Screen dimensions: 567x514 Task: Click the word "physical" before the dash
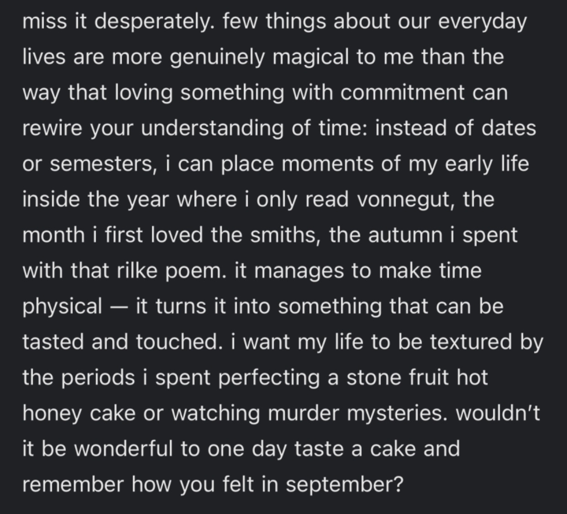(62, 307)
